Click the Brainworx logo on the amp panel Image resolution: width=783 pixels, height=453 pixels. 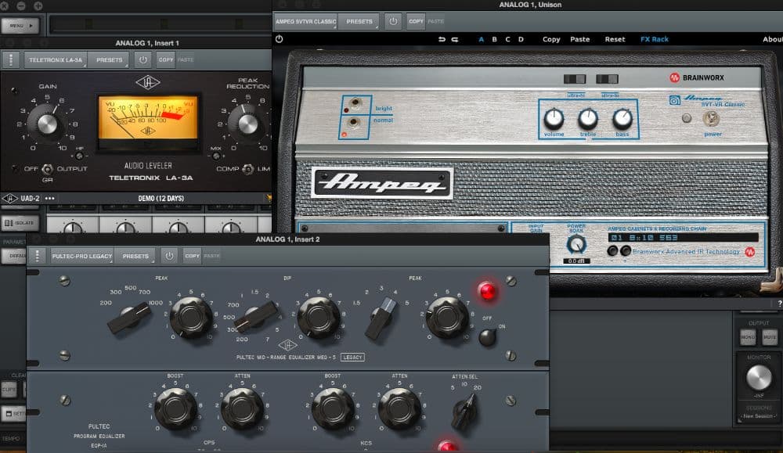[x=697, y=77]
